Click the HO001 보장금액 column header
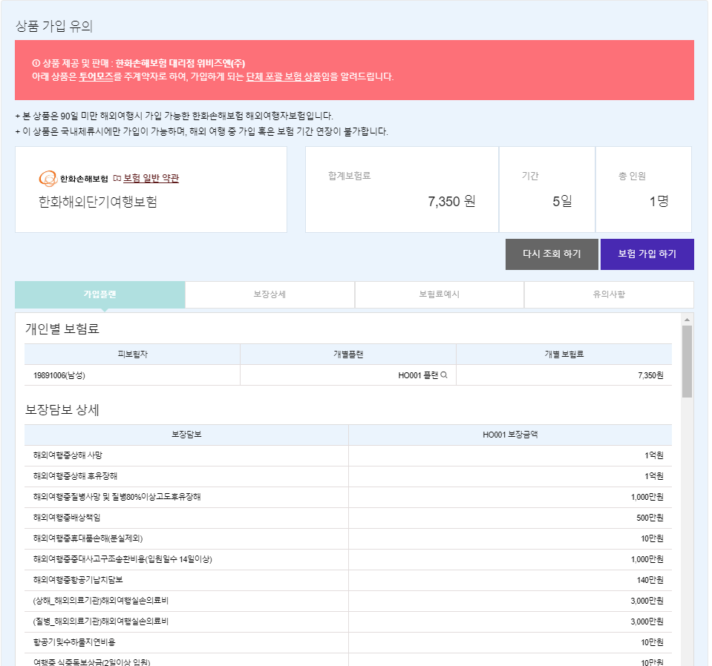Viewport: 712px width, 666px height. pos(510,435)
